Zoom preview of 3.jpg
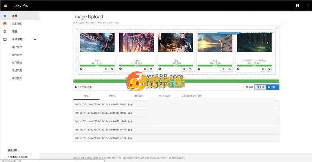The image size is (312, 162). click(151, 69)
